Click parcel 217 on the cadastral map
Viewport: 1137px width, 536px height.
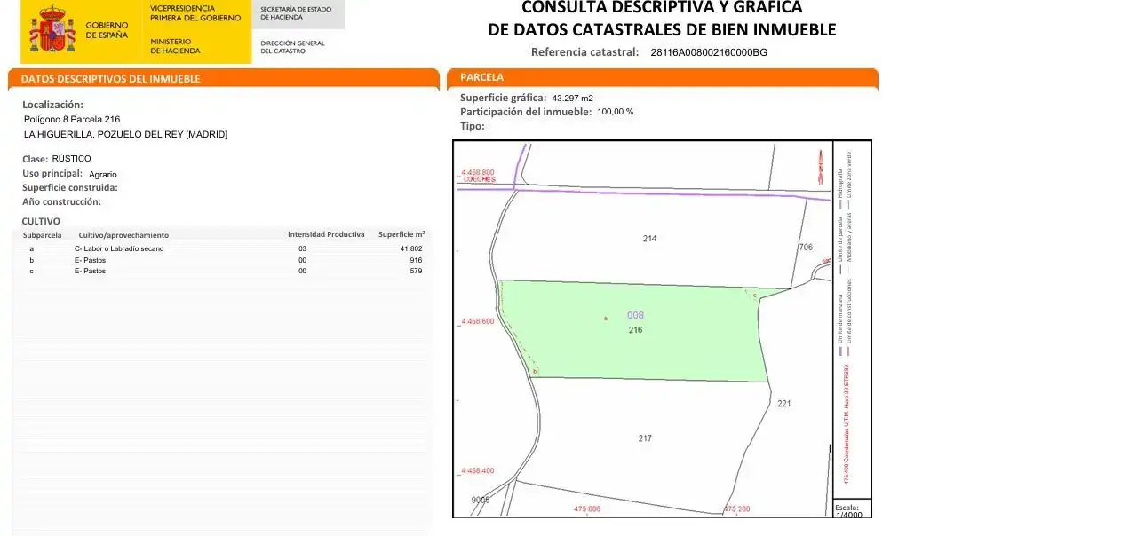pyautogui.click(x=645, y=438)
